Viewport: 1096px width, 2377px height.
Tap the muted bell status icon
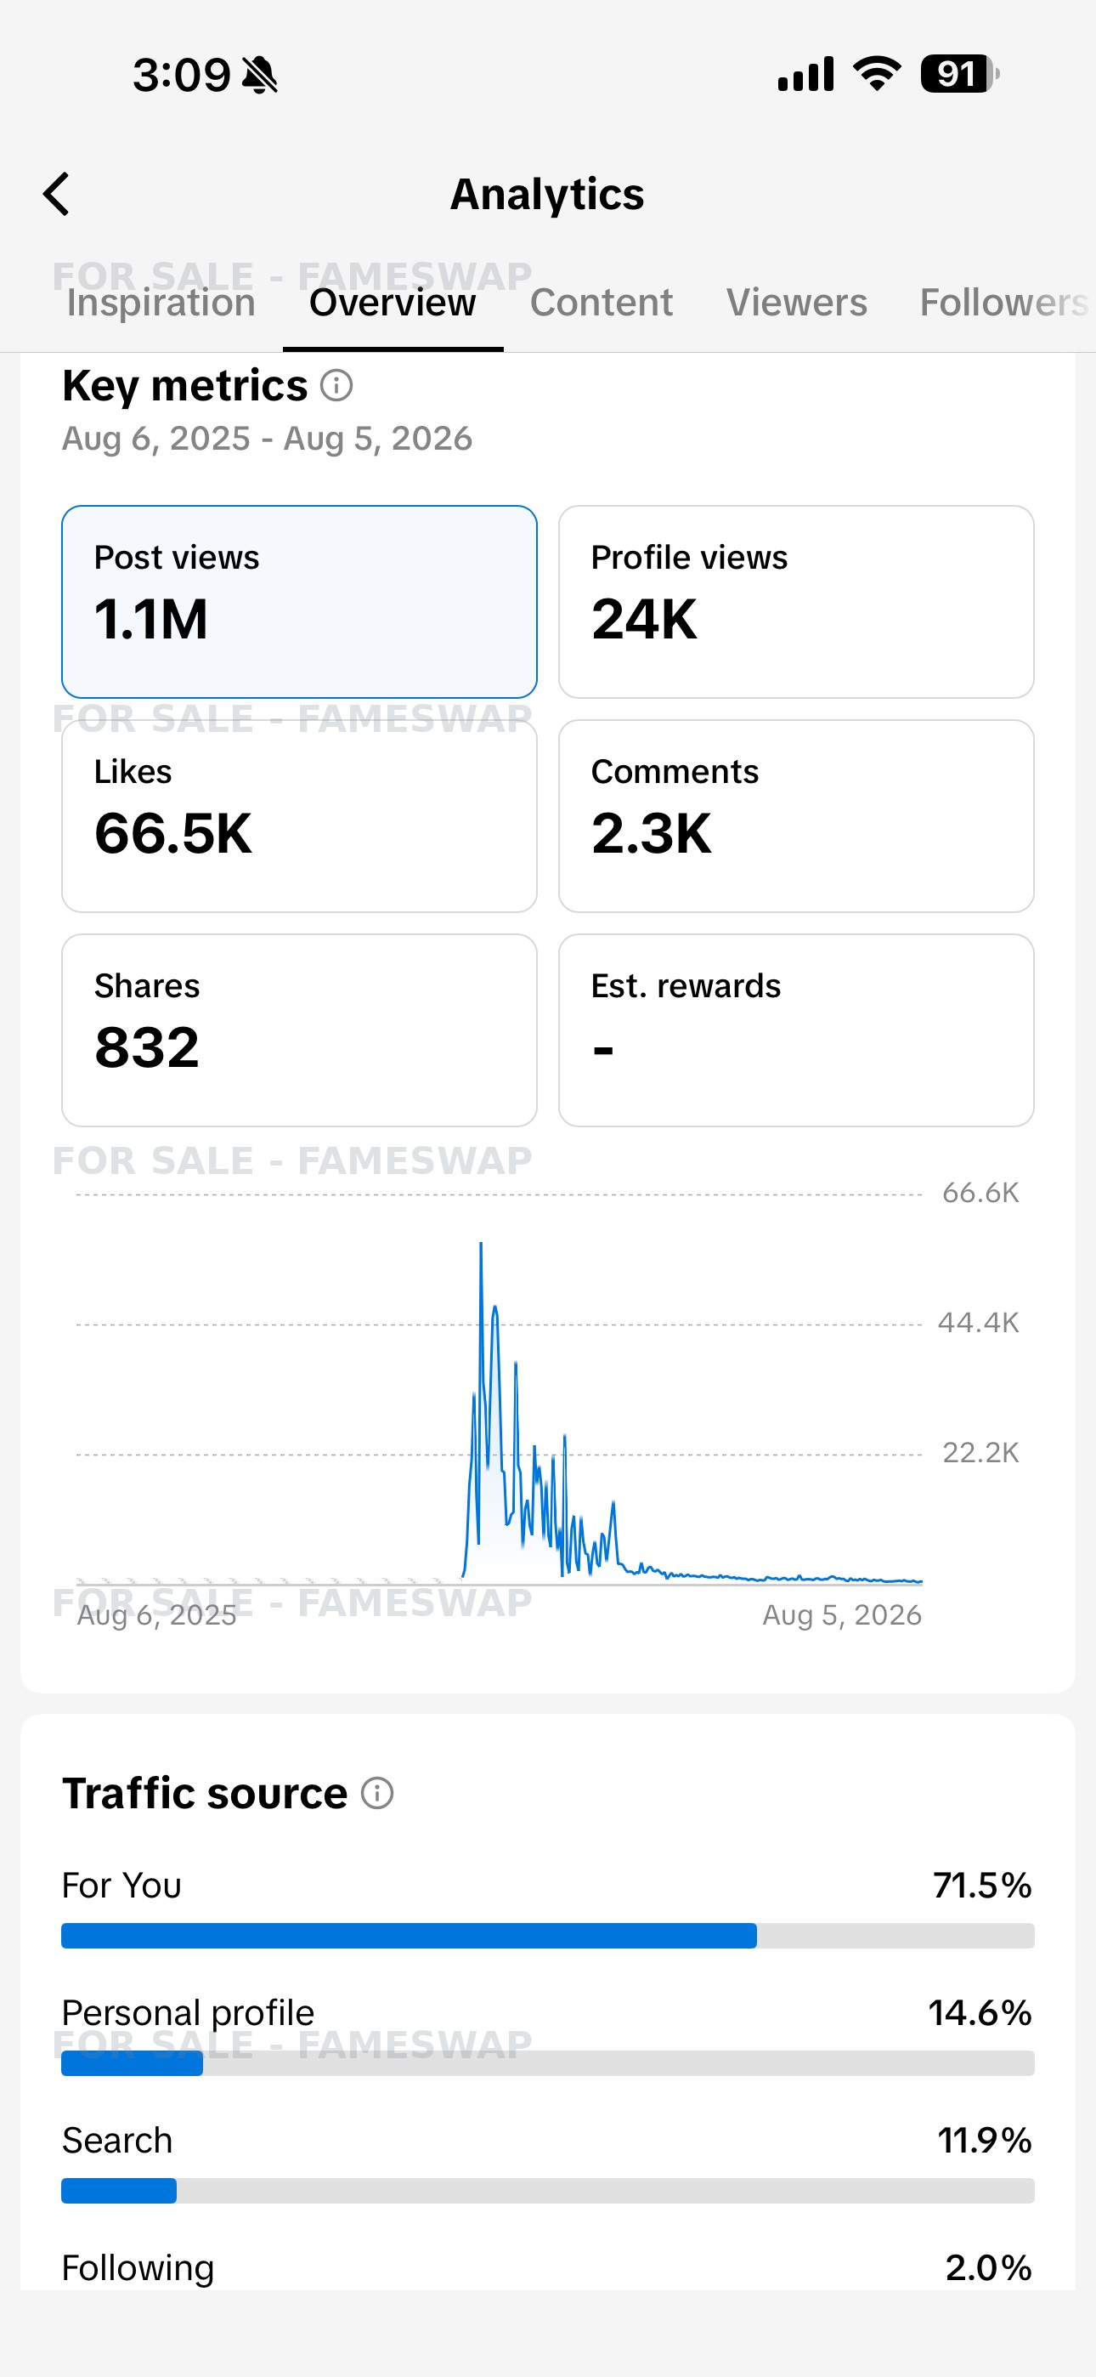[260, 75]
